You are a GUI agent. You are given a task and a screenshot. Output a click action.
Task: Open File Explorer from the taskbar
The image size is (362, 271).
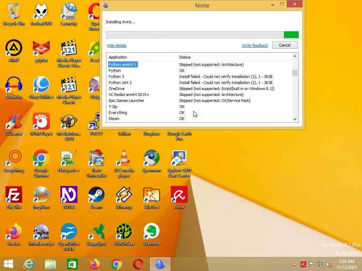(50, 264)
